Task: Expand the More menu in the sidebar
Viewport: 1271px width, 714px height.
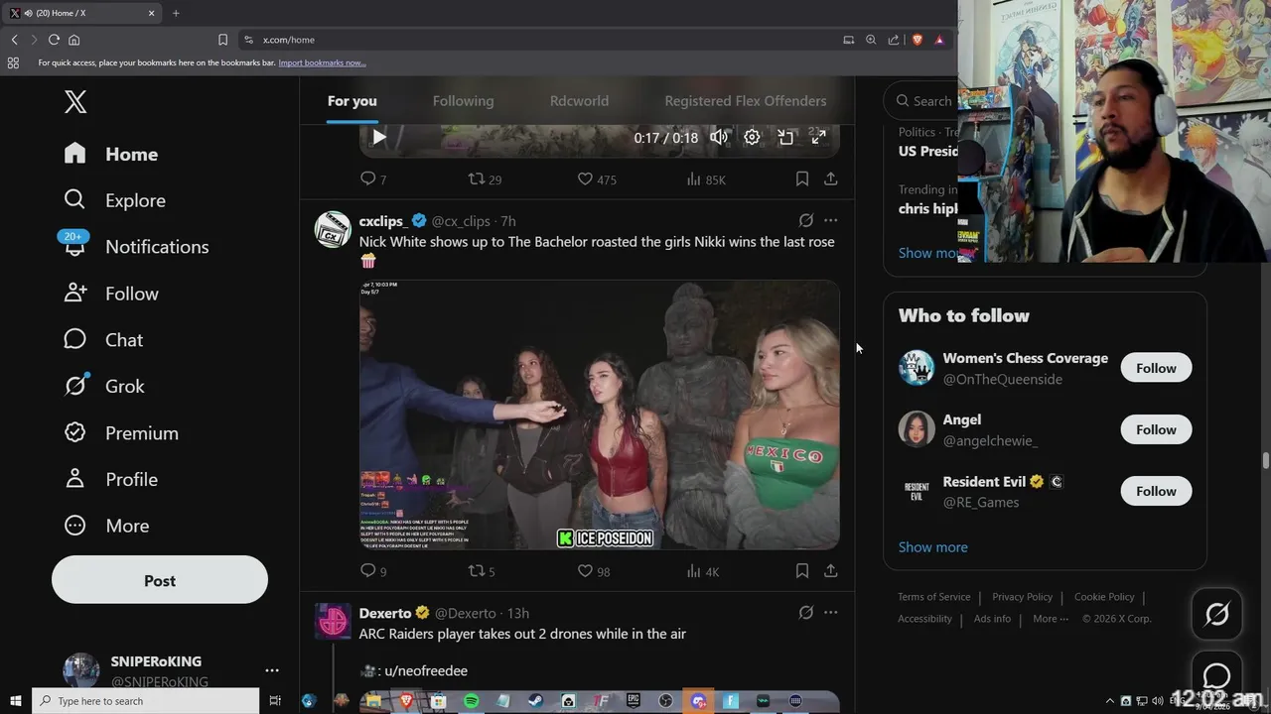Action: 106,527
